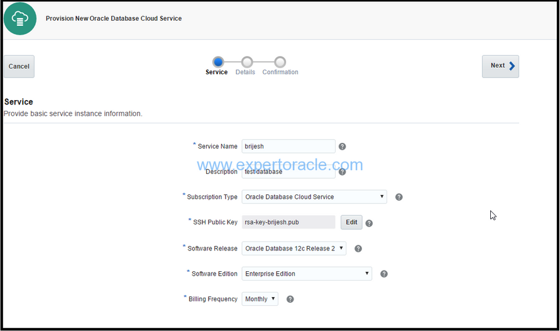560x331 pixels.
Task: Proceed with the Next button
Action: 500,67
